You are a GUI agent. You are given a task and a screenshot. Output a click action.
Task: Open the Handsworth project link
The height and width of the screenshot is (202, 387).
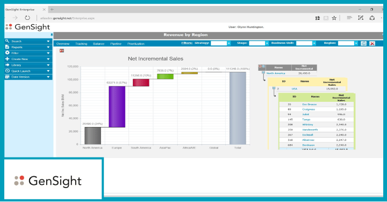(310, 130)
